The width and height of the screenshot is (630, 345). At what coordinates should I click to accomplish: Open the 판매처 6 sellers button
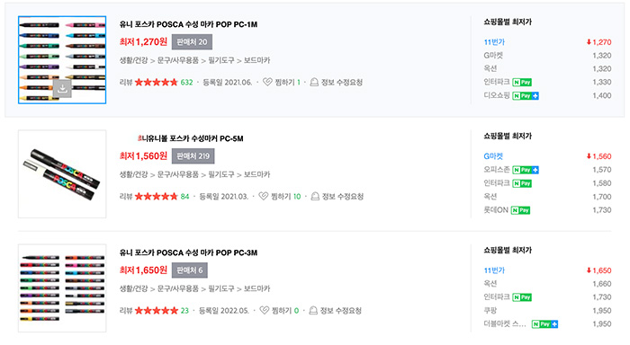190,270
